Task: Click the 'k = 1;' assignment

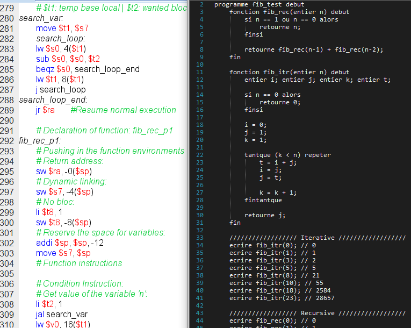Action: 255,140
